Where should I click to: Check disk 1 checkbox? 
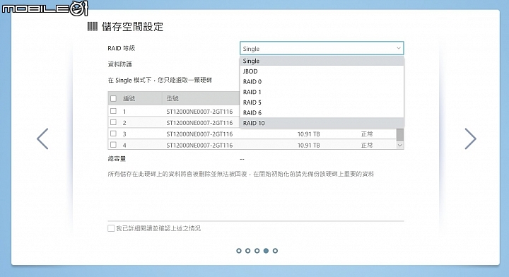113,111
